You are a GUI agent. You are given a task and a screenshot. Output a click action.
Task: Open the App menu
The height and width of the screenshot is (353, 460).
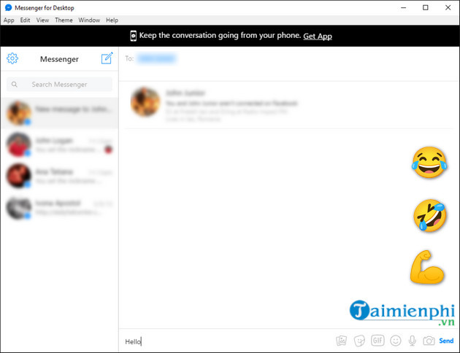pyautogui.click(x=9, y=20)
